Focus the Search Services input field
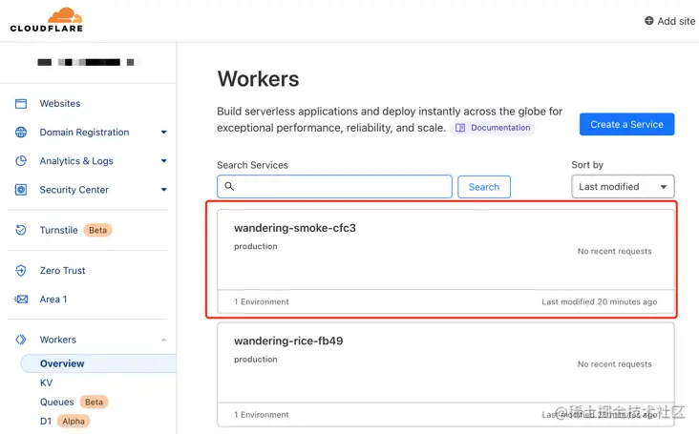The image size is (699, 434). click(x=334, y=186)
